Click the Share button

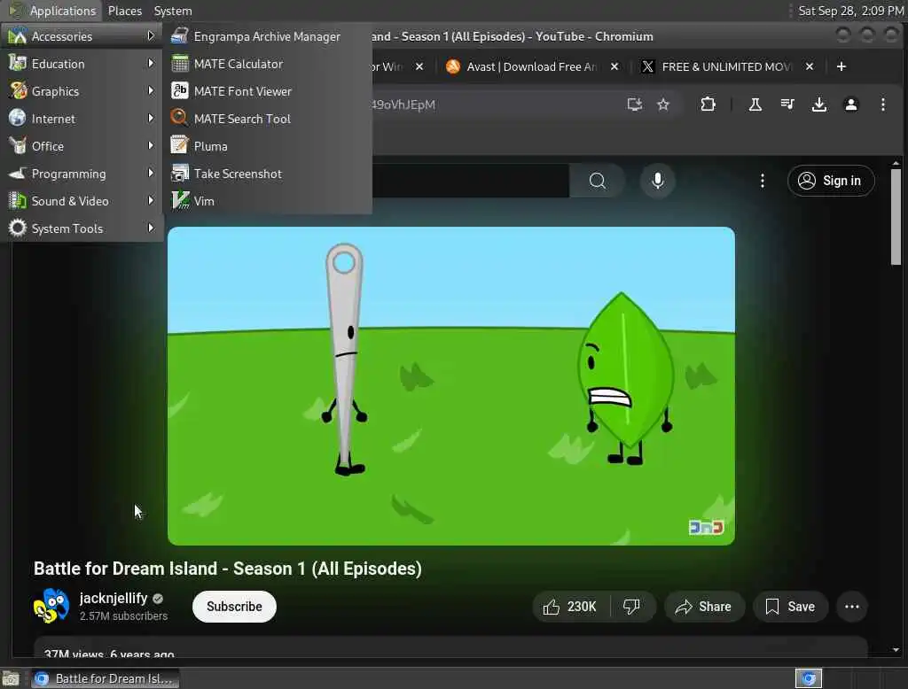(703, 607)
